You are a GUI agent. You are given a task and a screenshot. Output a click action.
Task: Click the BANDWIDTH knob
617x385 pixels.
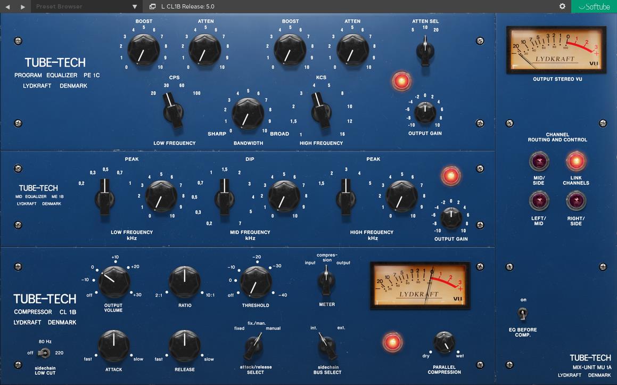[x=248, y=114]
